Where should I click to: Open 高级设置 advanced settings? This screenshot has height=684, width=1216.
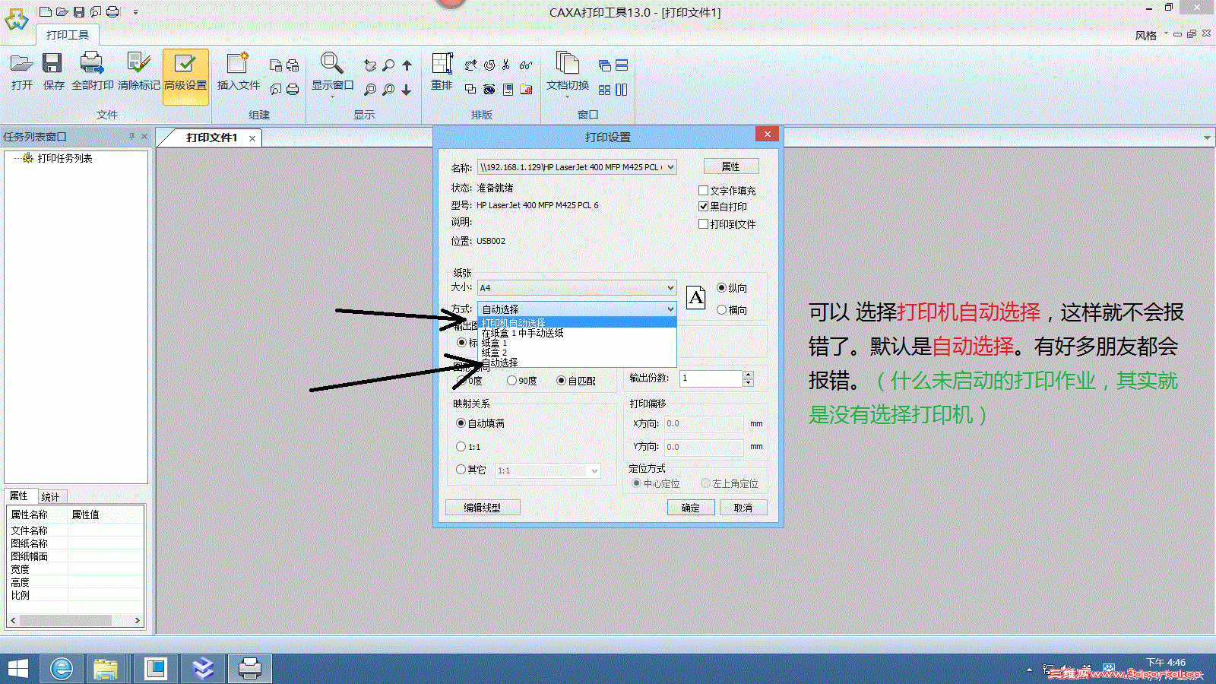click(185, 74)
